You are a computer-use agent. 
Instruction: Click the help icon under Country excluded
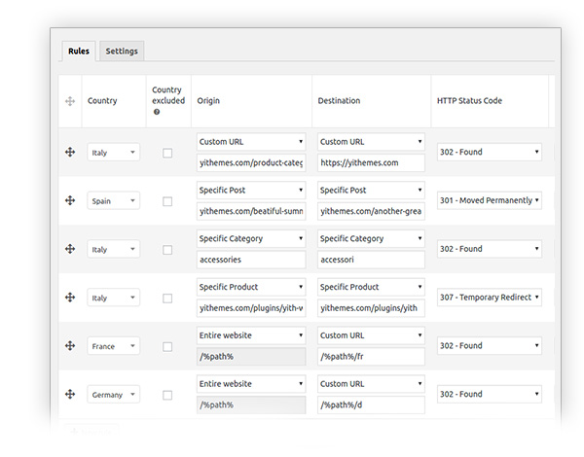coord(157,112)
